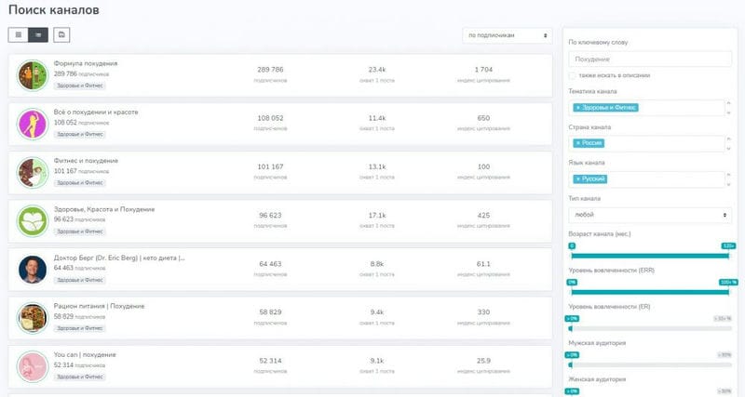The width and height of the screenshot is (745, 397).
Task: Expand the Язык канала selector arrows
Action: click(x=728, y=179)
